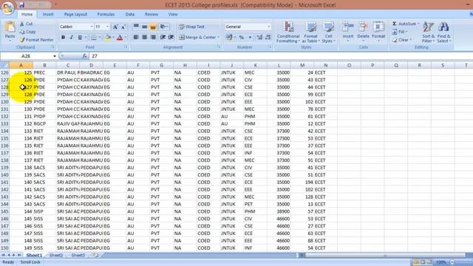Increase font size with Grow Font

point(115,27)
